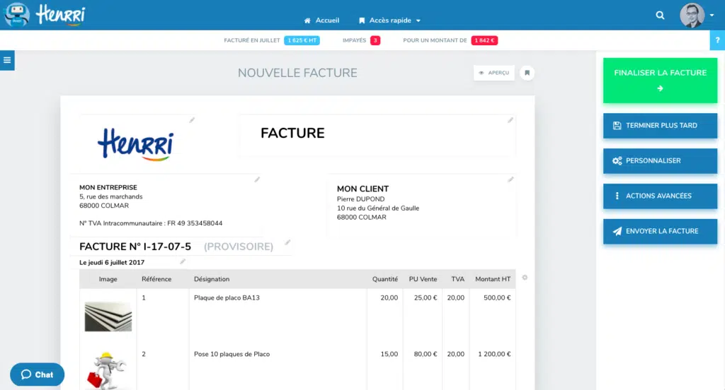725x390 pixels.
Task: Click Envoyer la facture button
Action: [660, 231]
